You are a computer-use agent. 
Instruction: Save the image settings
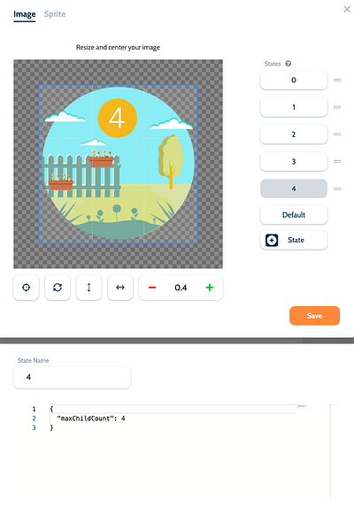click(314, 316)
